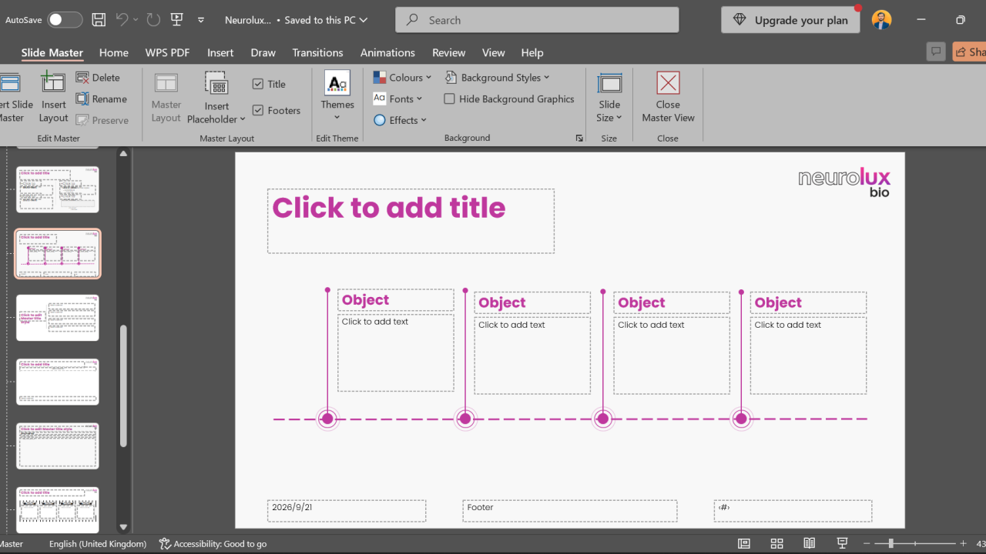Redo the last action
986x554 pixels.
click(x=153, y=20)
